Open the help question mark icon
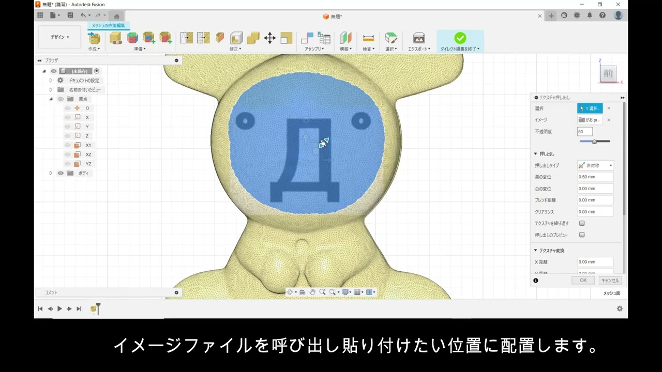Viewport: 662px width, 372px height. pos(602,16)
